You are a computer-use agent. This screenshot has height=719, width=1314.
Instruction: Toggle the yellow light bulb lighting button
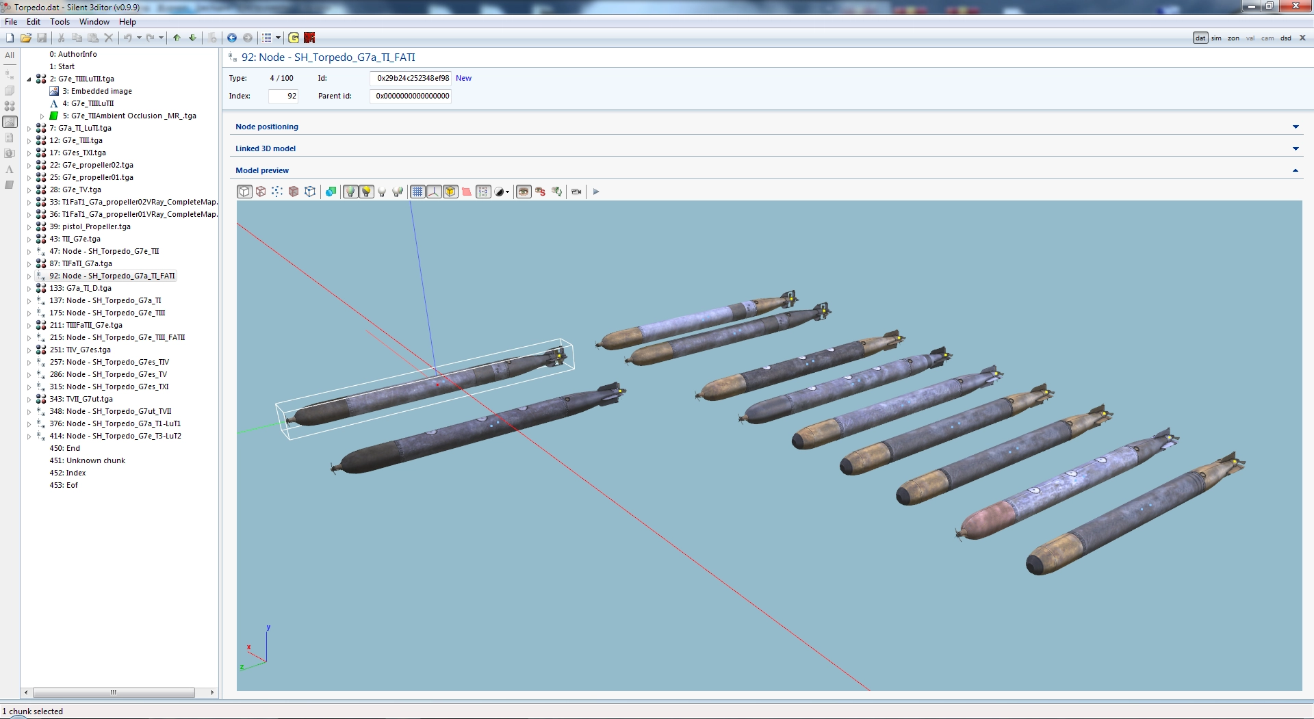tap(366, 192)
